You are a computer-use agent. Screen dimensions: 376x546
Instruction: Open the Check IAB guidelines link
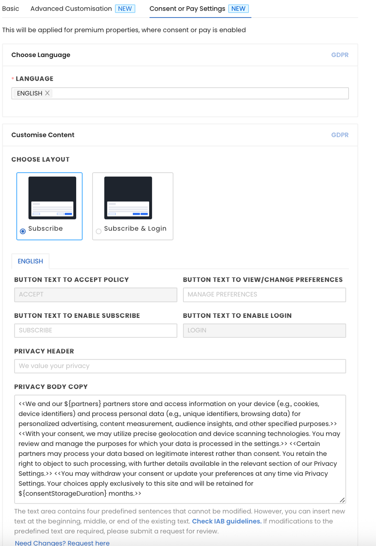(x=226, y=521)
